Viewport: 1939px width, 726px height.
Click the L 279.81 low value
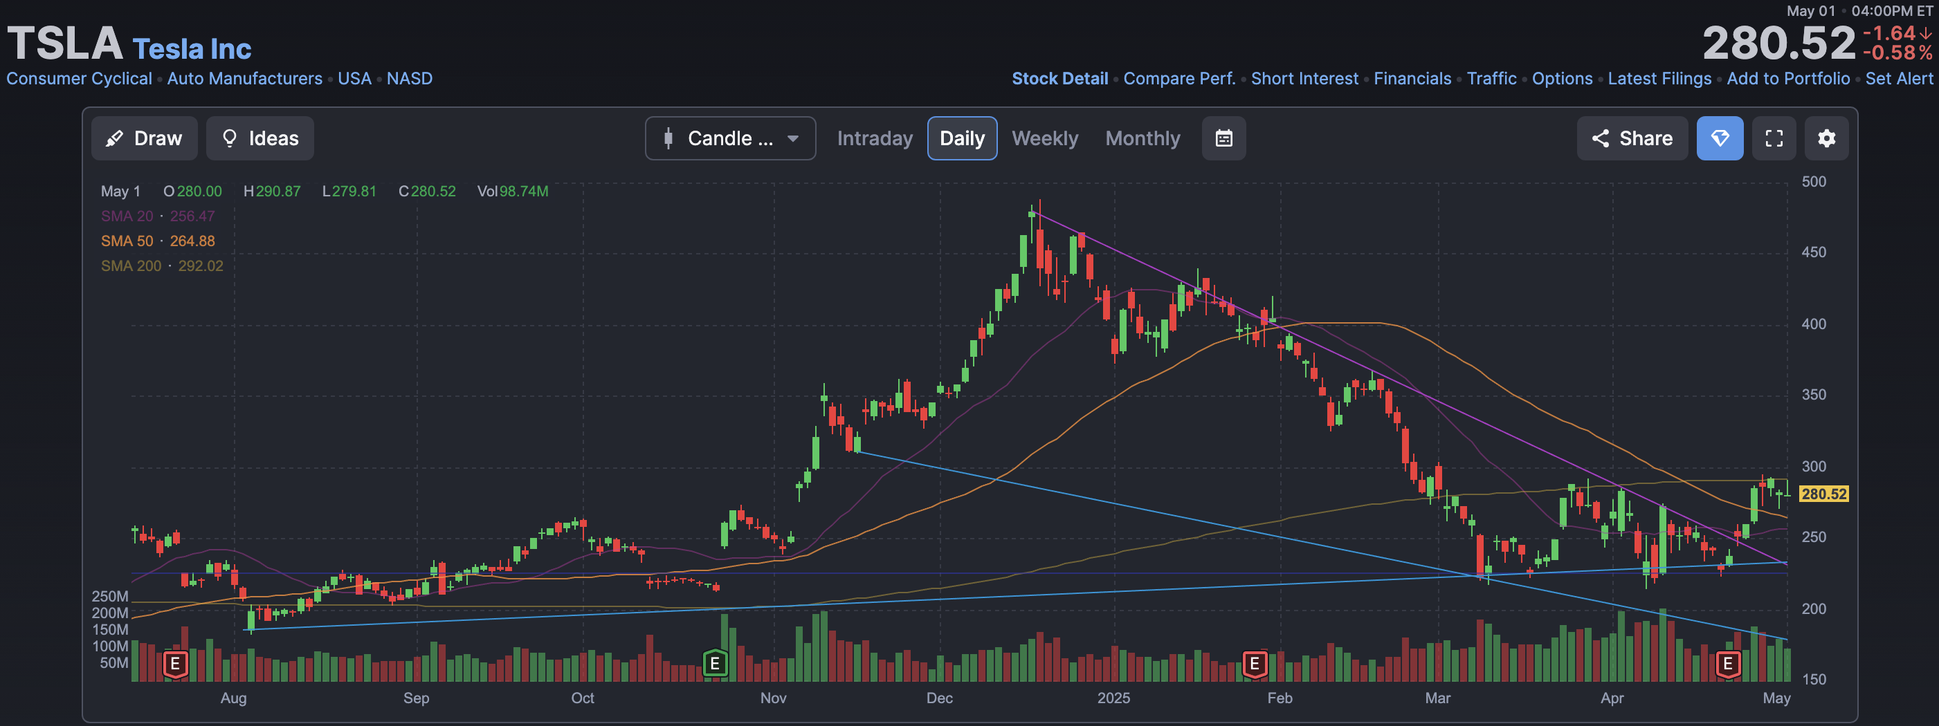point(349,191)
